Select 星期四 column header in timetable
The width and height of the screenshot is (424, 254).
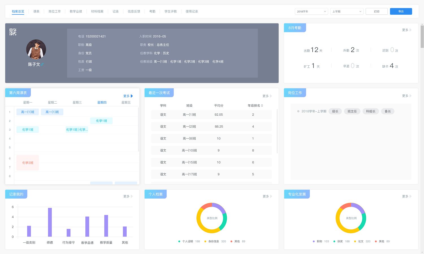tap(102, 102)
